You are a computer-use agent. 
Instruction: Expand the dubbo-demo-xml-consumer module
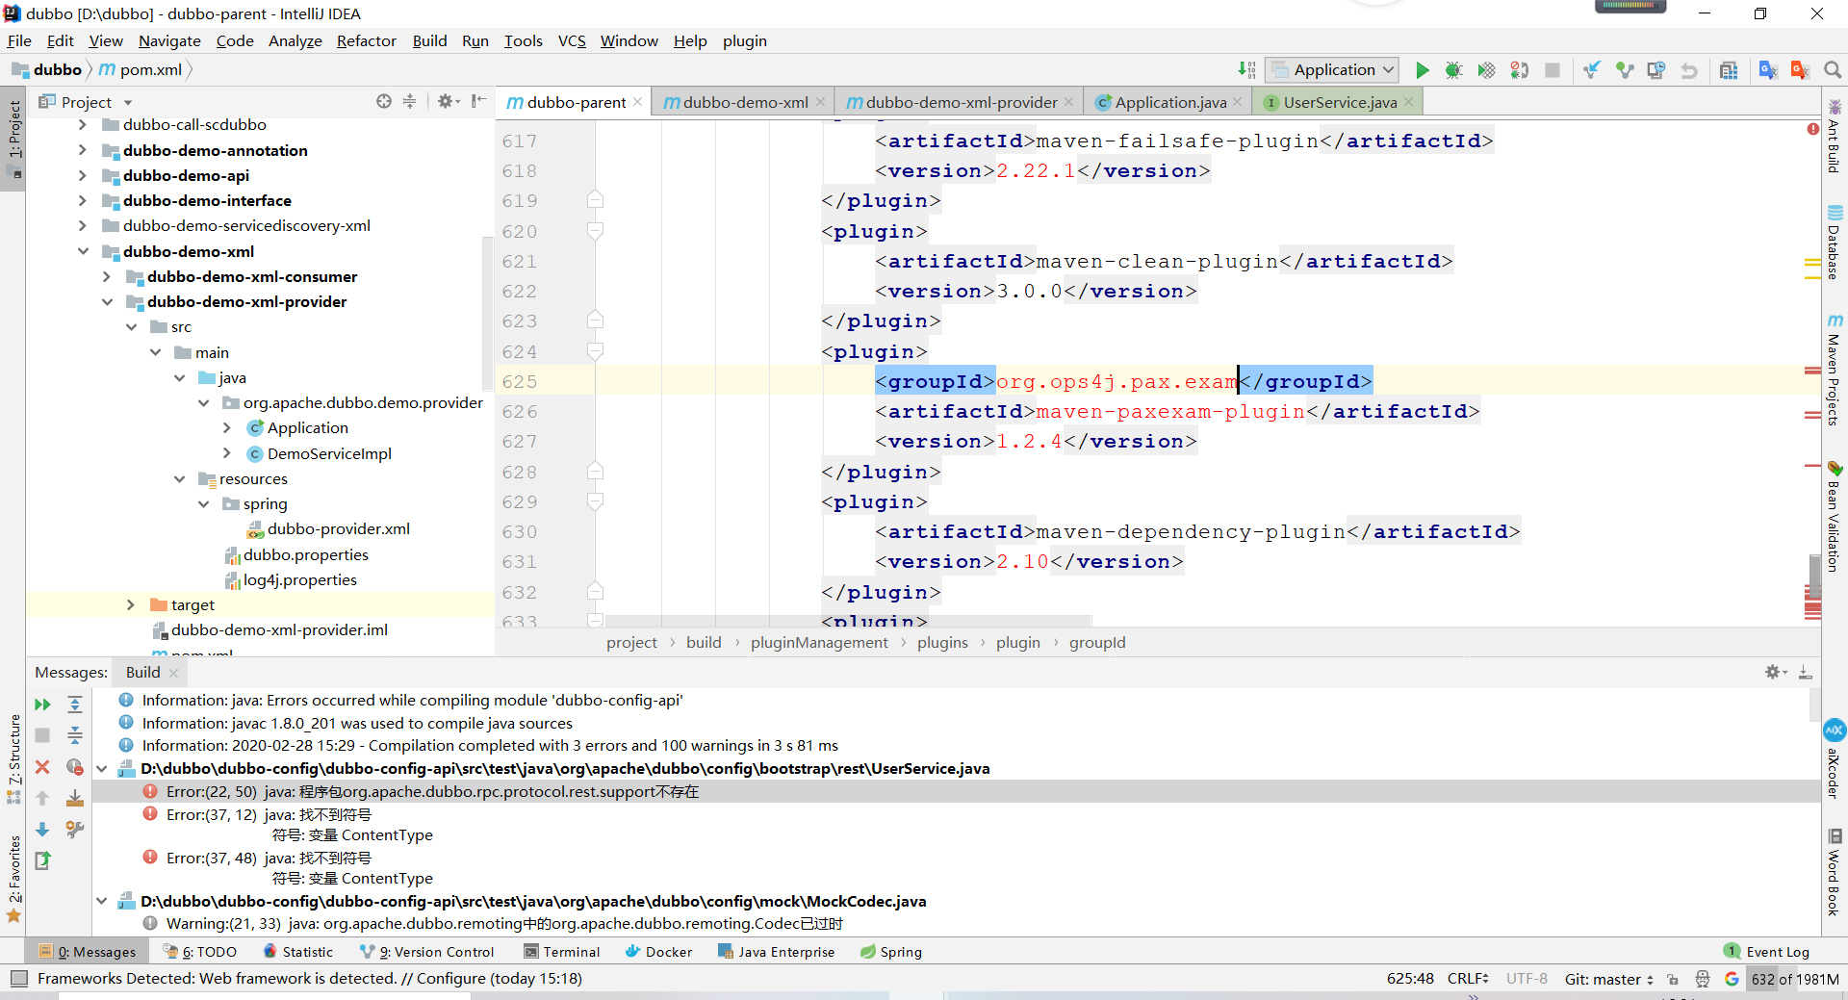point(107,276)
